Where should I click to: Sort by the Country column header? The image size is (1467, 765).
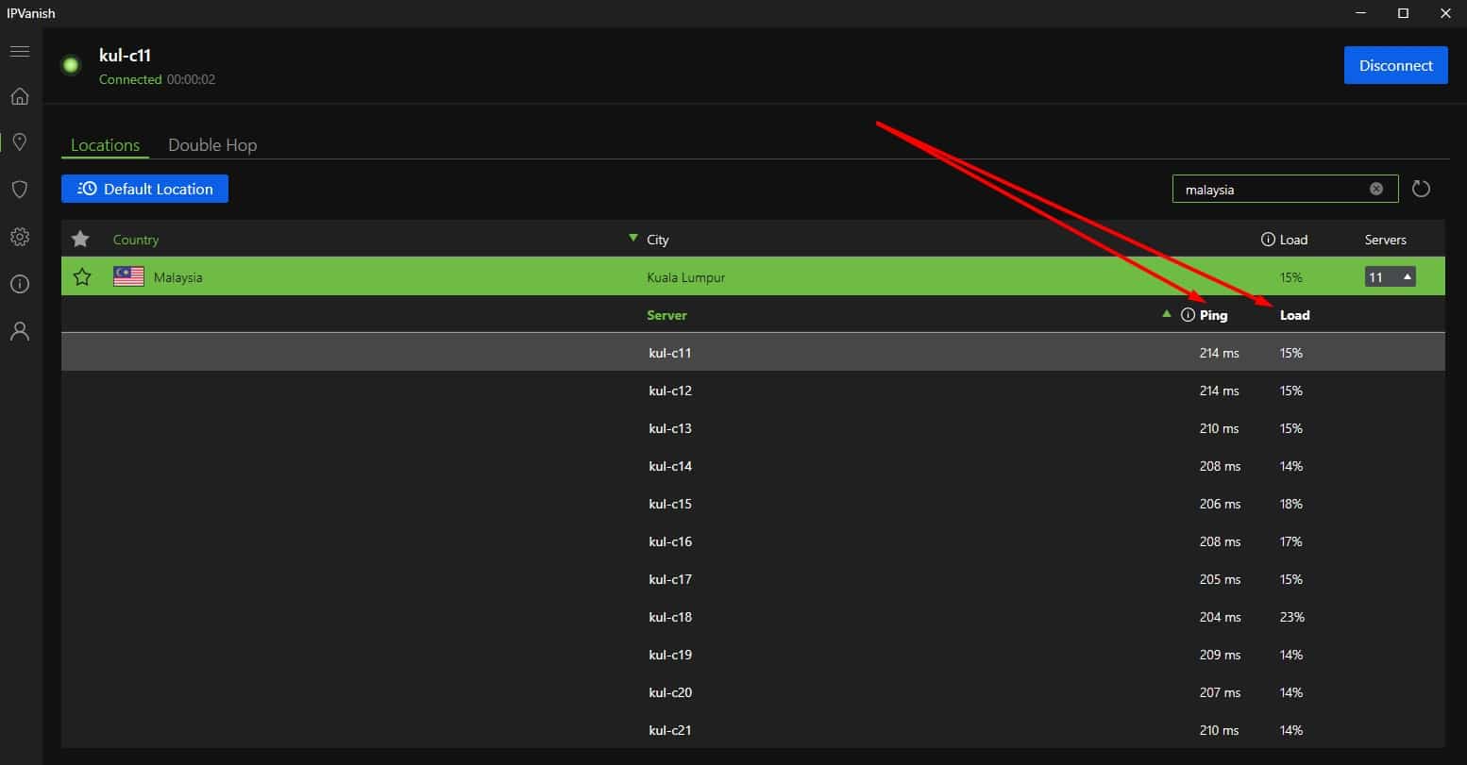(x=136, y=240)
